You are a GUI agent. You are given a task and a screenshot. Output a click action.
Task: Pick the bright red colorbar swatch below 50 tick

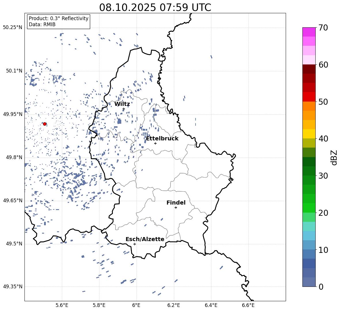coord(309,97)
